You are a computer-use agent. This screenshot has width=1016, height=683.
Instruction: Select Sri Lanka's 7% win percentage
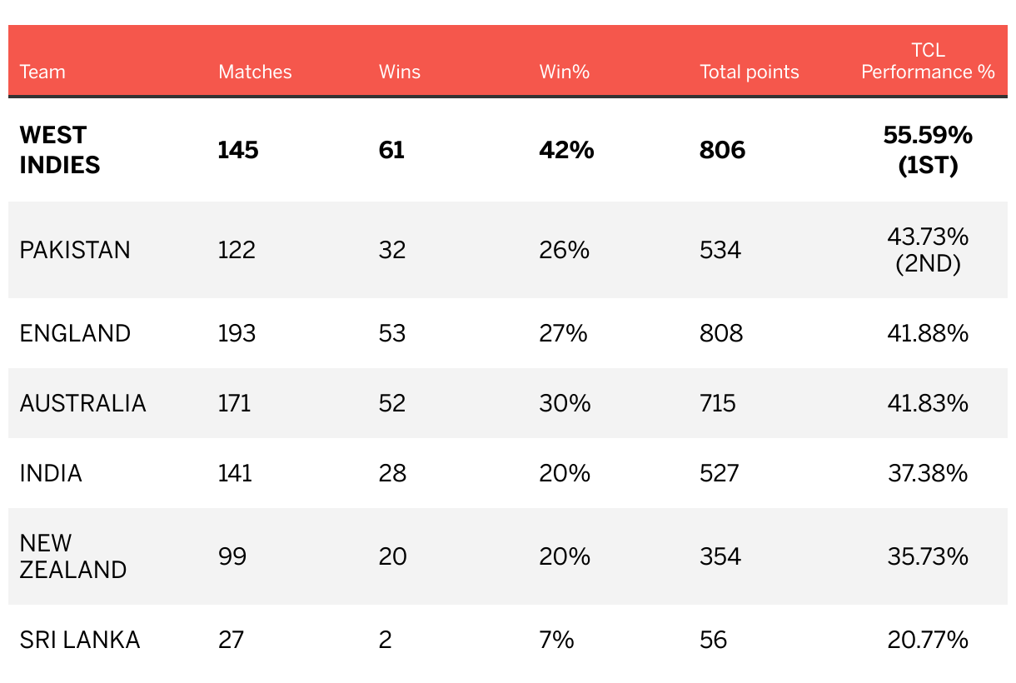[556, 640]
